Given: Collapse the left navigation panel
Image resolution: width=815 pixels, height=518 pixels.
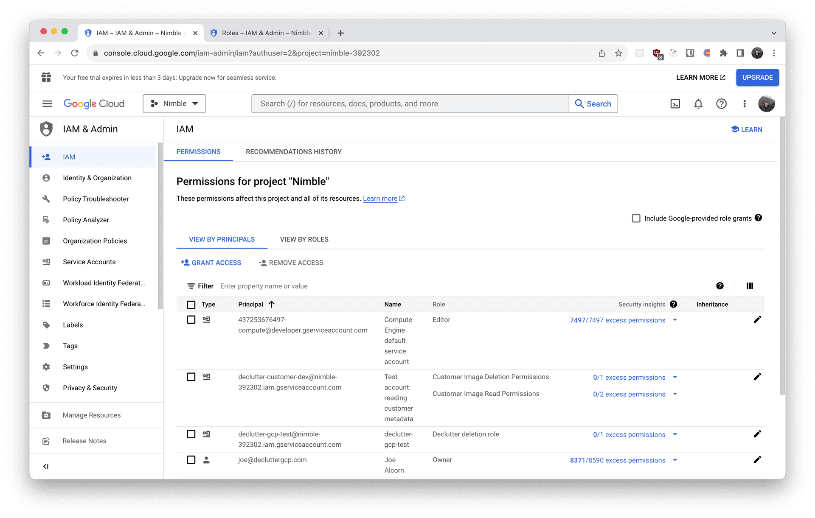Looking at the screenshot, I should tap(46, 466).
